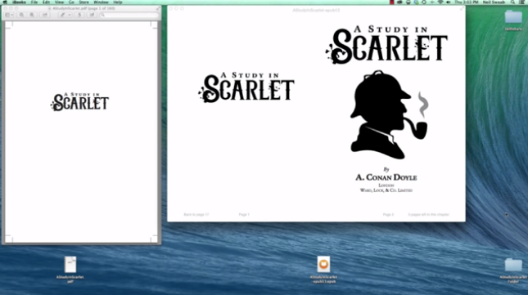Zoom out in the Preview PDF toolbar
Image resolution: width=528 pixels, height=295 pixels.
(x=21, y=15)
